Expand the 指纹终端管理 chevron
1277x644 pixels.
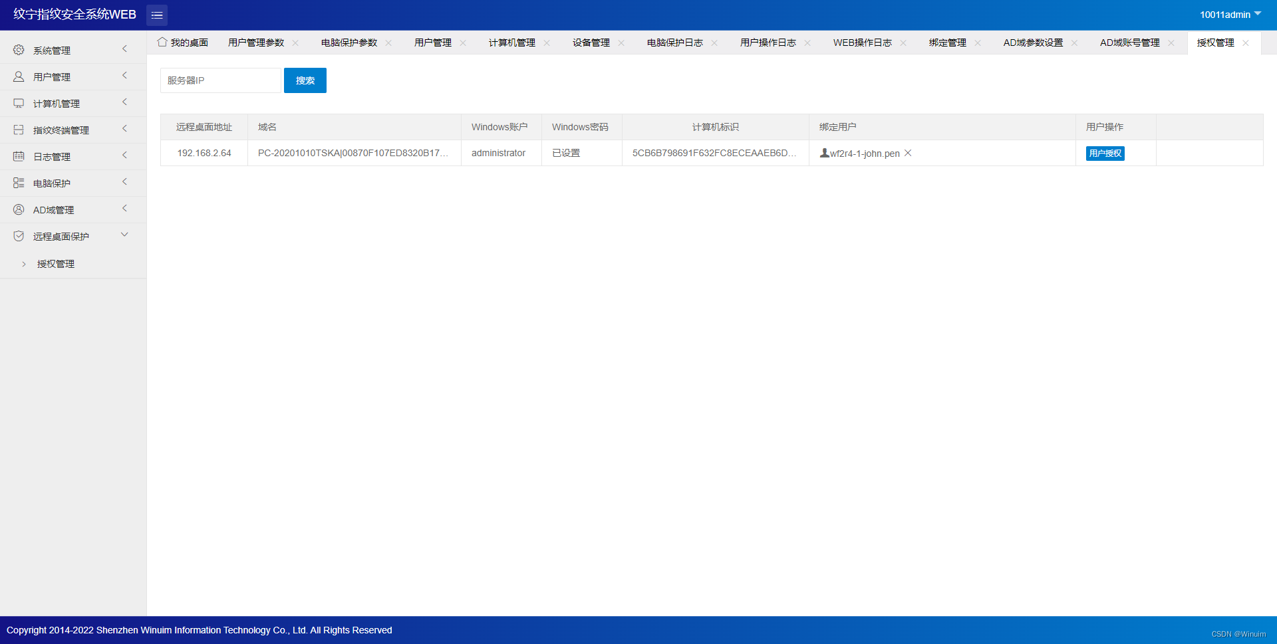(124, 129)
